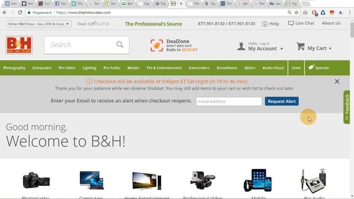Open the Computers category thumbnail
The width and height of the screenshot is (354, 199).
[x=91, y=180]
